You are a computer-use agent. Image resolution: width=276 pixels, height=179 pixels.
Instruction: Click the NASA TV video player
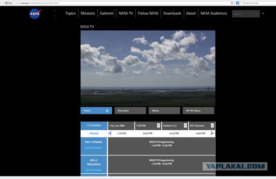[148, 68]
